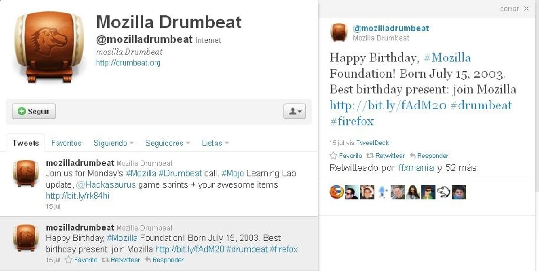Close the detail pane with cerrar

pos(514,9)
